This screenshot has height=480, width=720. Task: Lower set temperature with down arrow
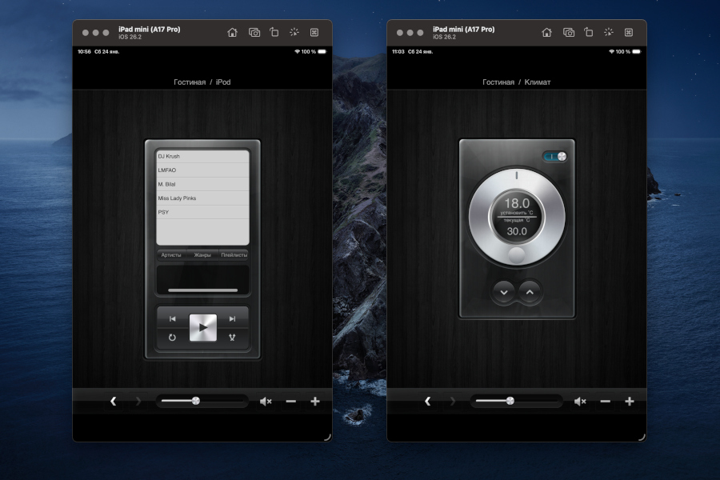pos(504,292)
